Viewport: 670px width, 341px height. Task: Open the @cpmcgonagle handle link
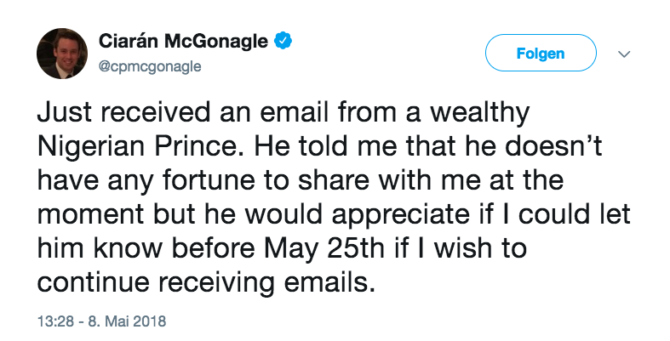150,67
